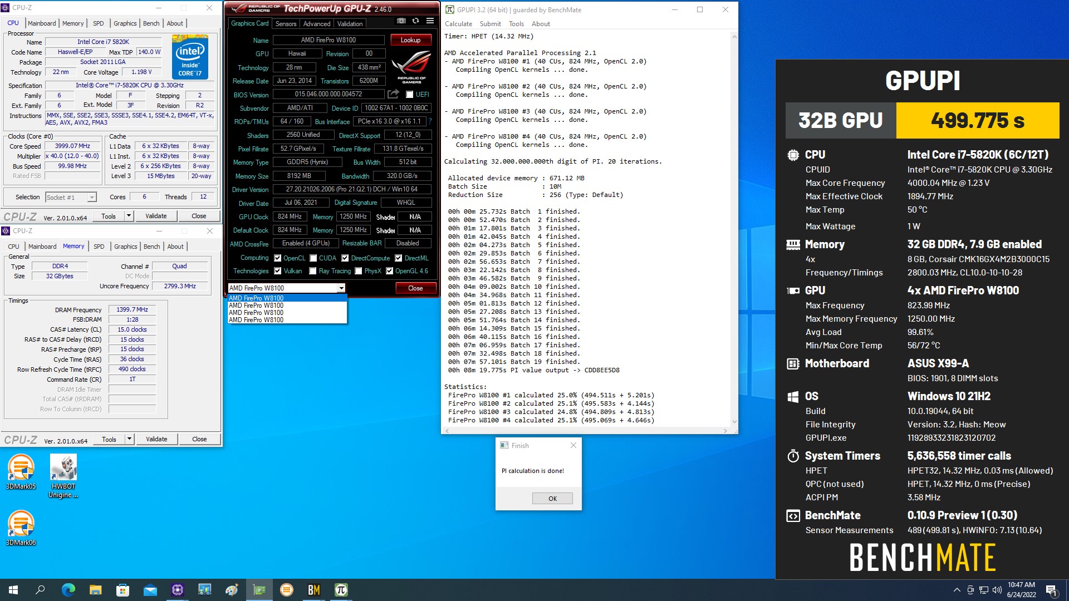This screenshot has height=601, width=1069.
Task: Open the Validation tab in GPU-Z
Action: (350, 24)
